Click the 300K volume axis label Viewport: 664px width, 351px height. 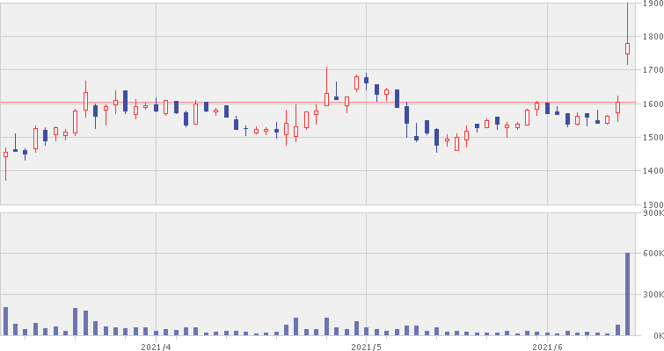tap(653, 295)
